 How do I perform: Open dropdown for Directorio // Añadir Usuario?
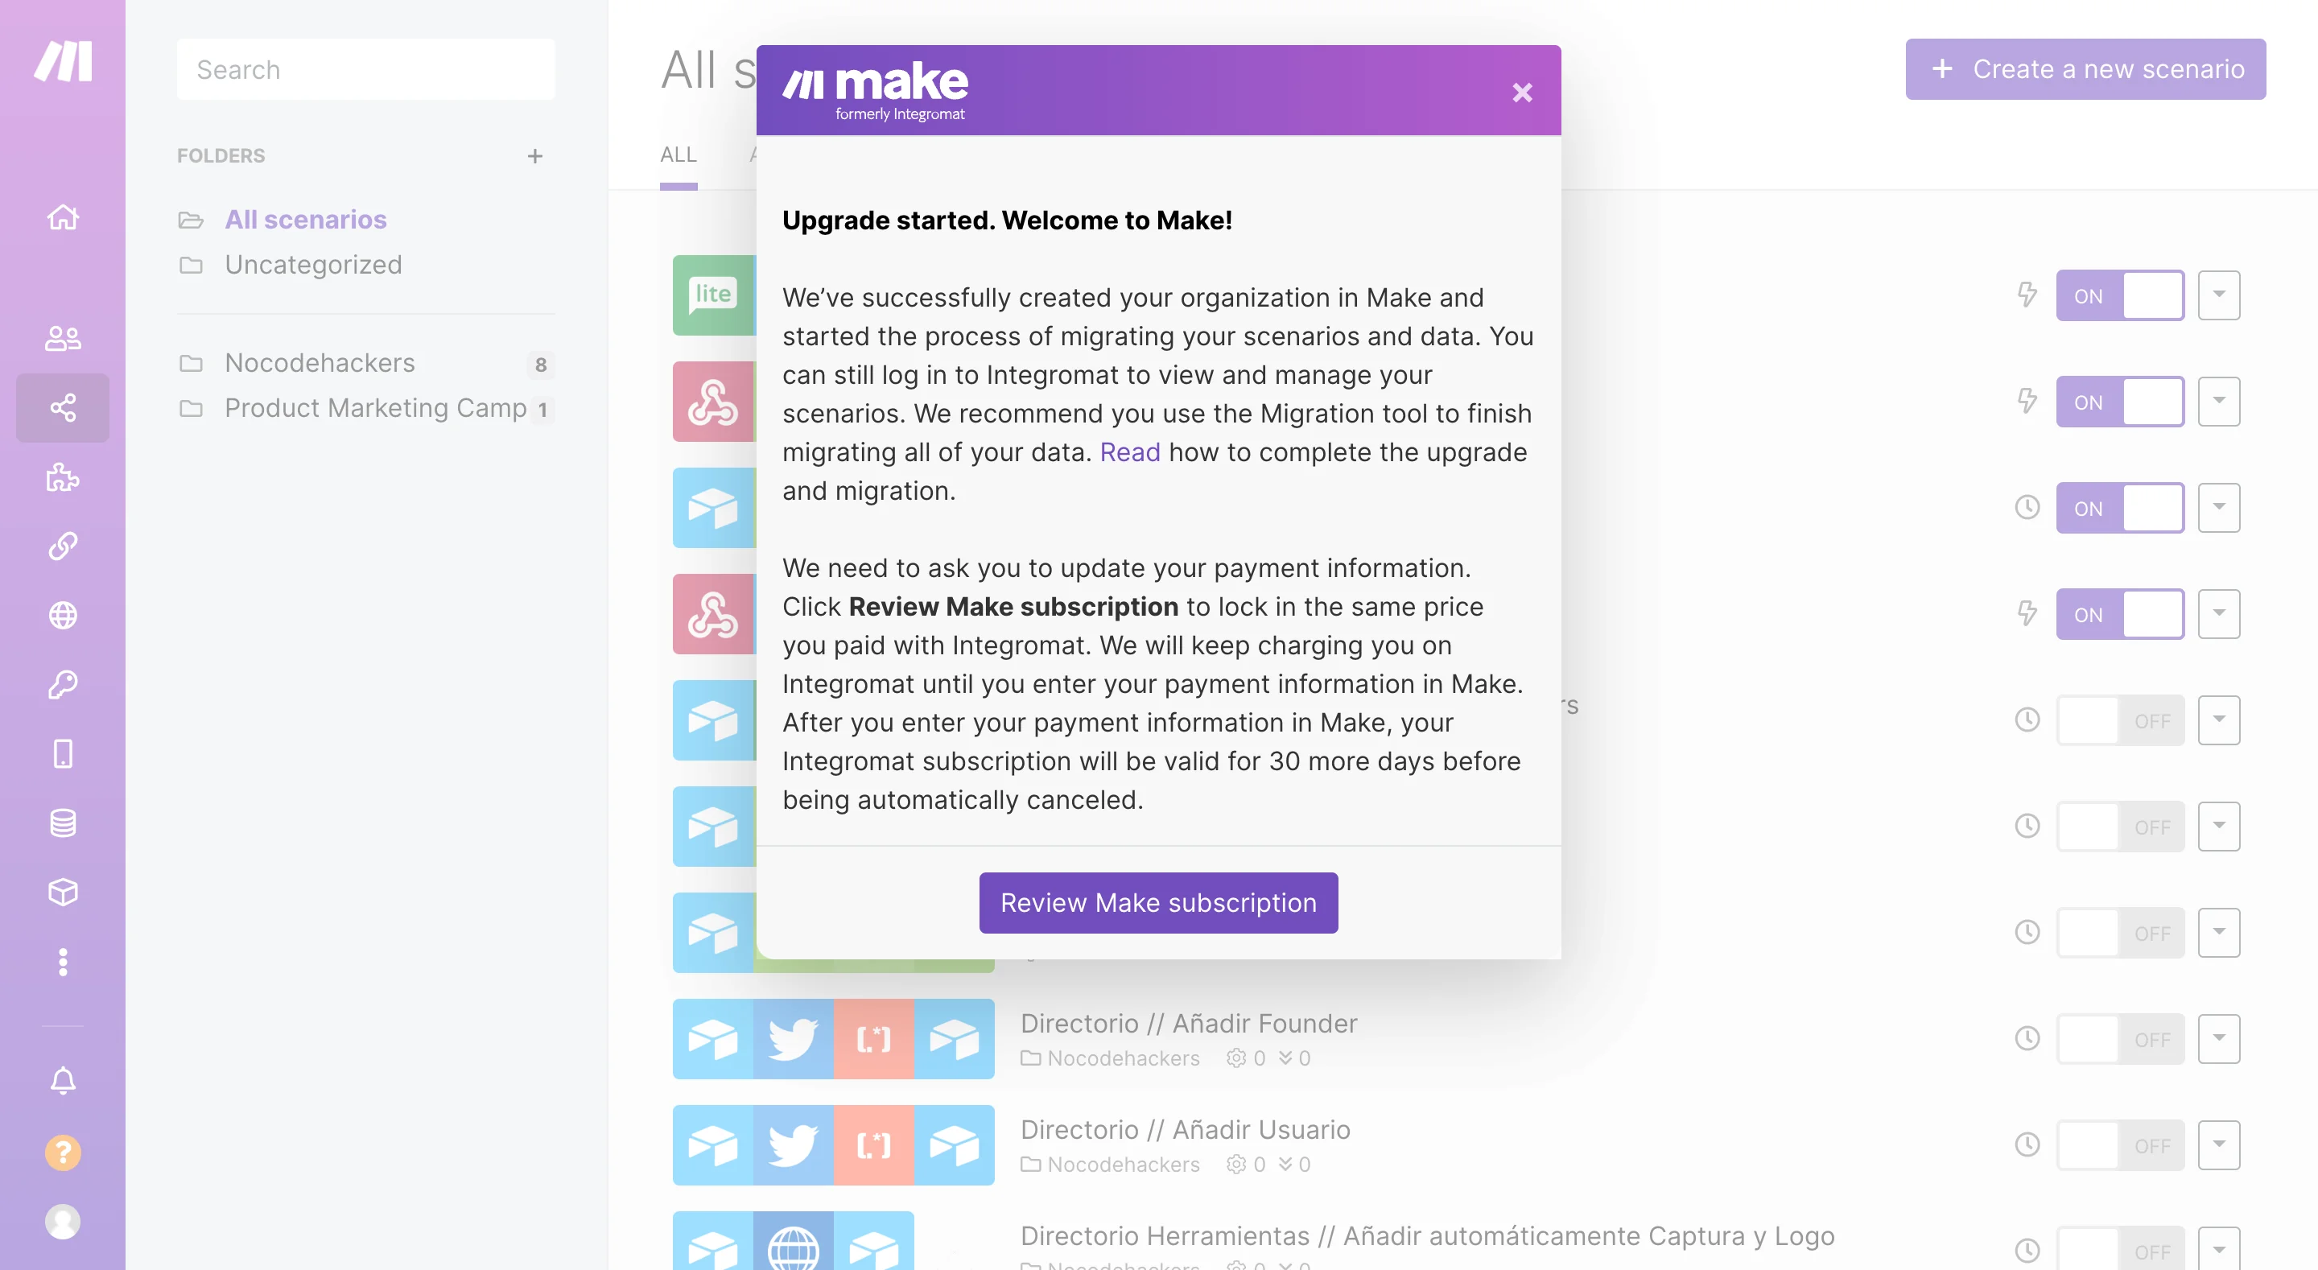tap(2218, 1145)
